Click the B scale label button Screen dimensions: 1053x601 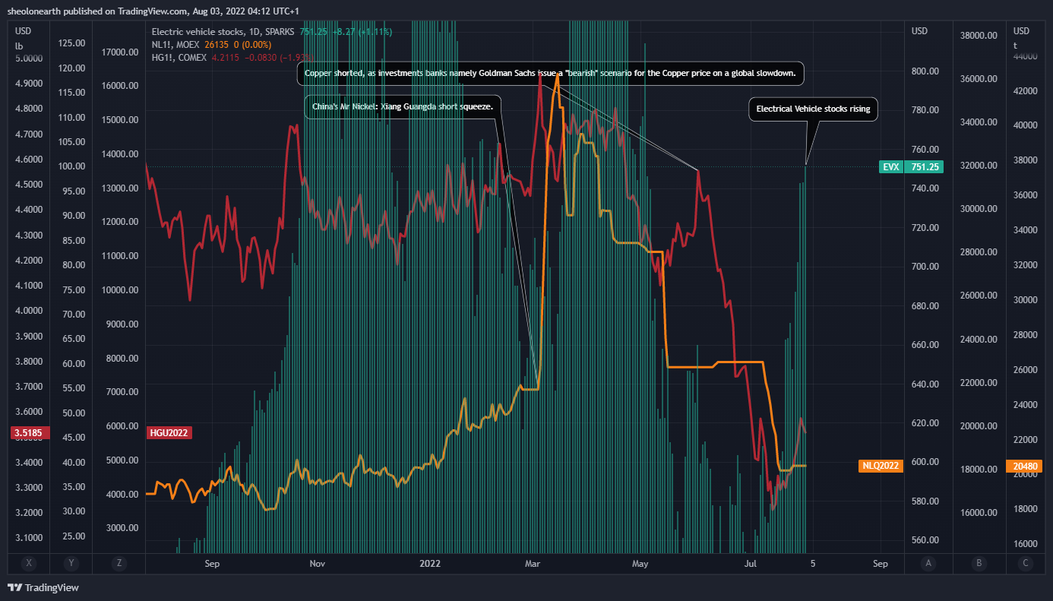coord(979,563)
